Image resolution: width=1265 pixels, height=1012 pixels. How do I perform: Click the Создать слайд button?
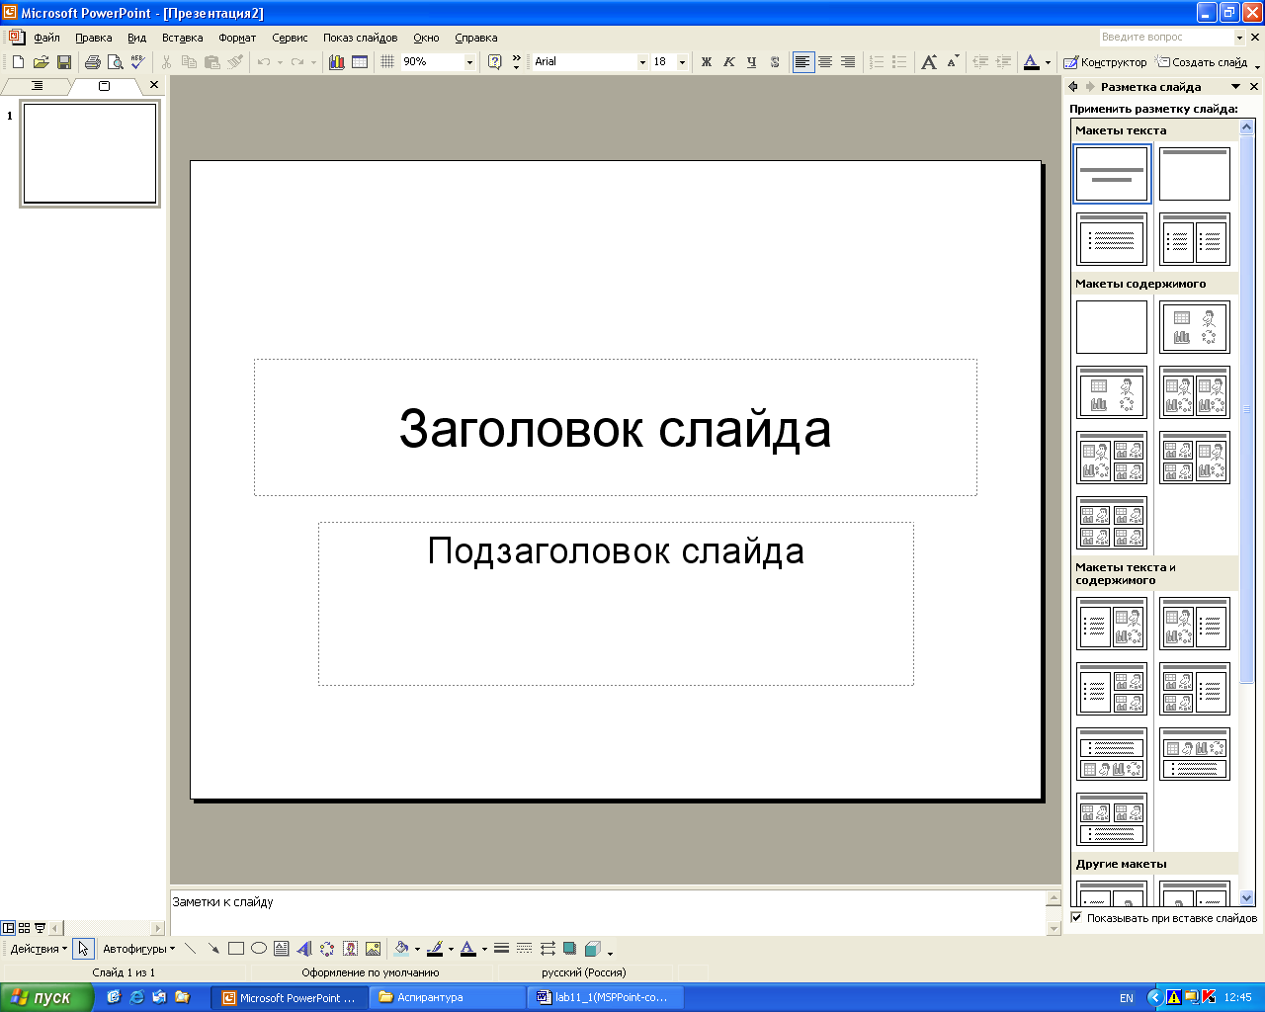(x=1202, y=62)
